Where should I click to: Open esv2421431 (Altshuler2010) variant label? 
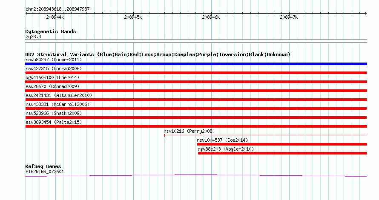(59, 95)
